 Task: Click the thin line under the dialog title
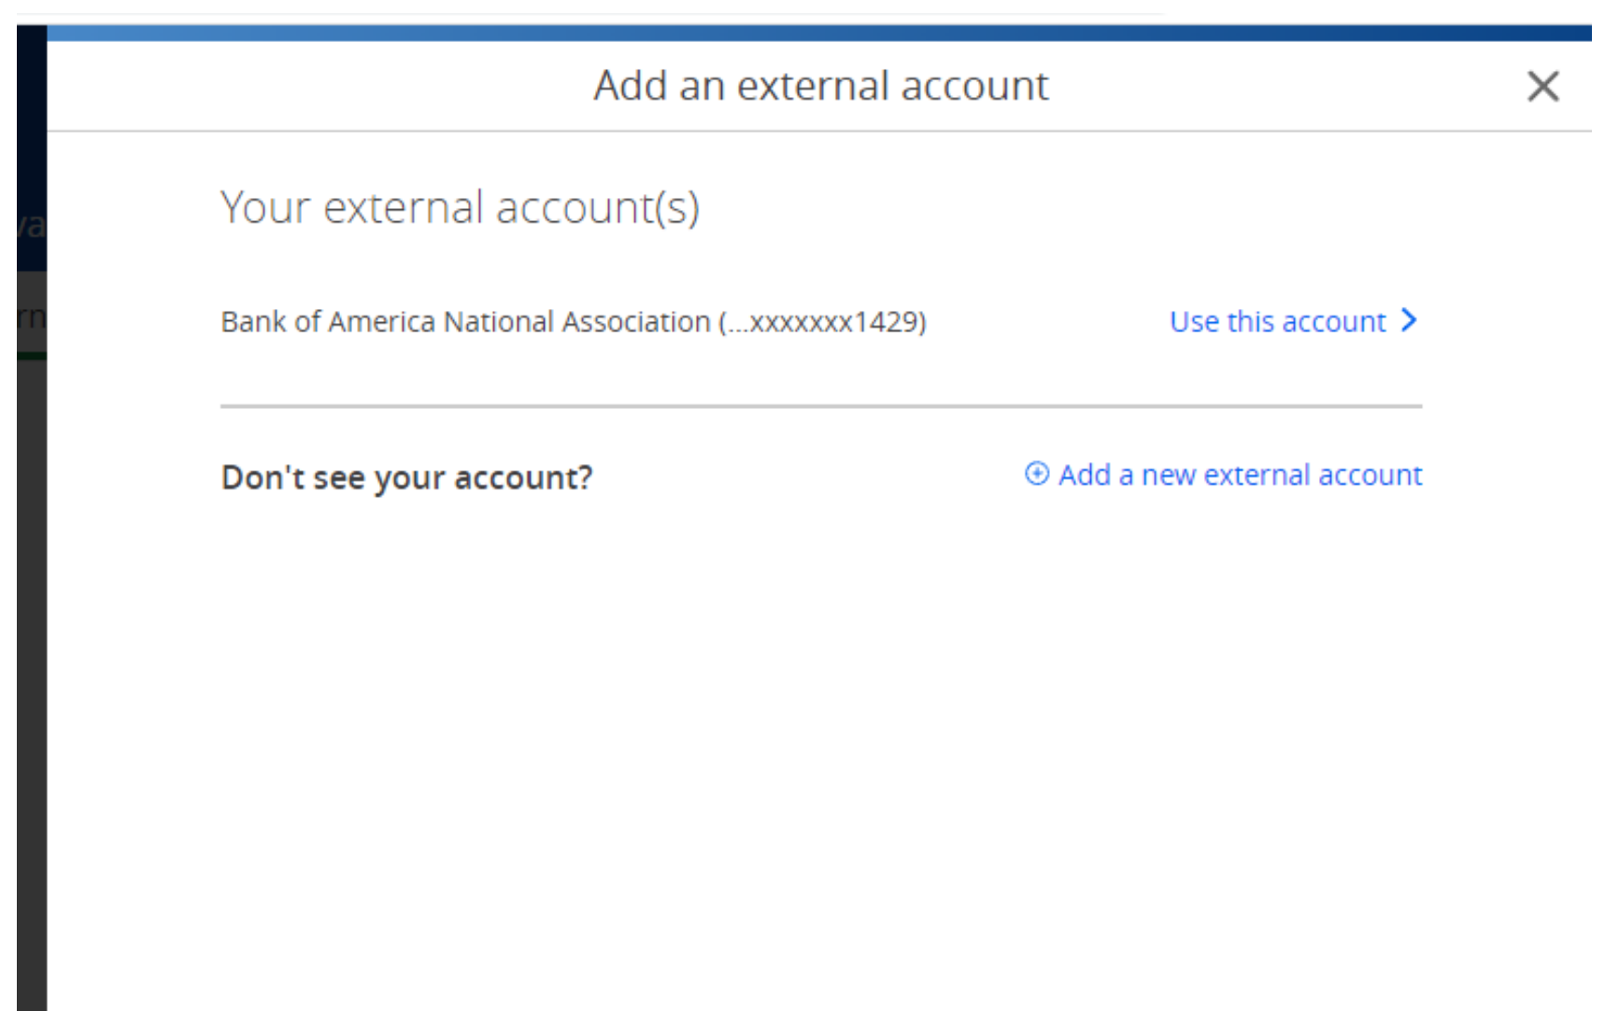pyautogui.click(x=818, y=132)
